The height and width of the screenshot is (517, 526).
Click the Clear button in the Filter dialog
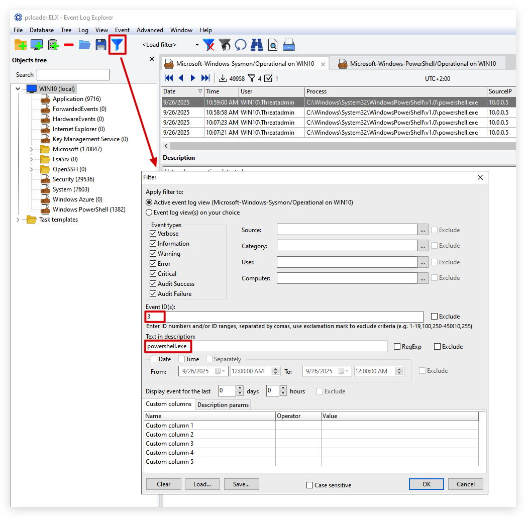coord(164,484)
